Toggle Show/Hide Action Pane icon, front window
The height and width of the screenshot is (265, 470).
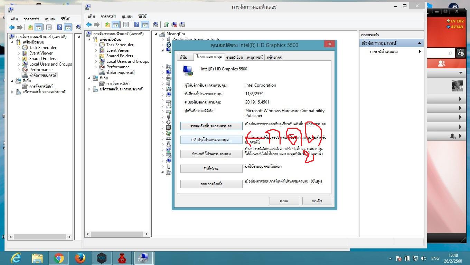point(145,24)
